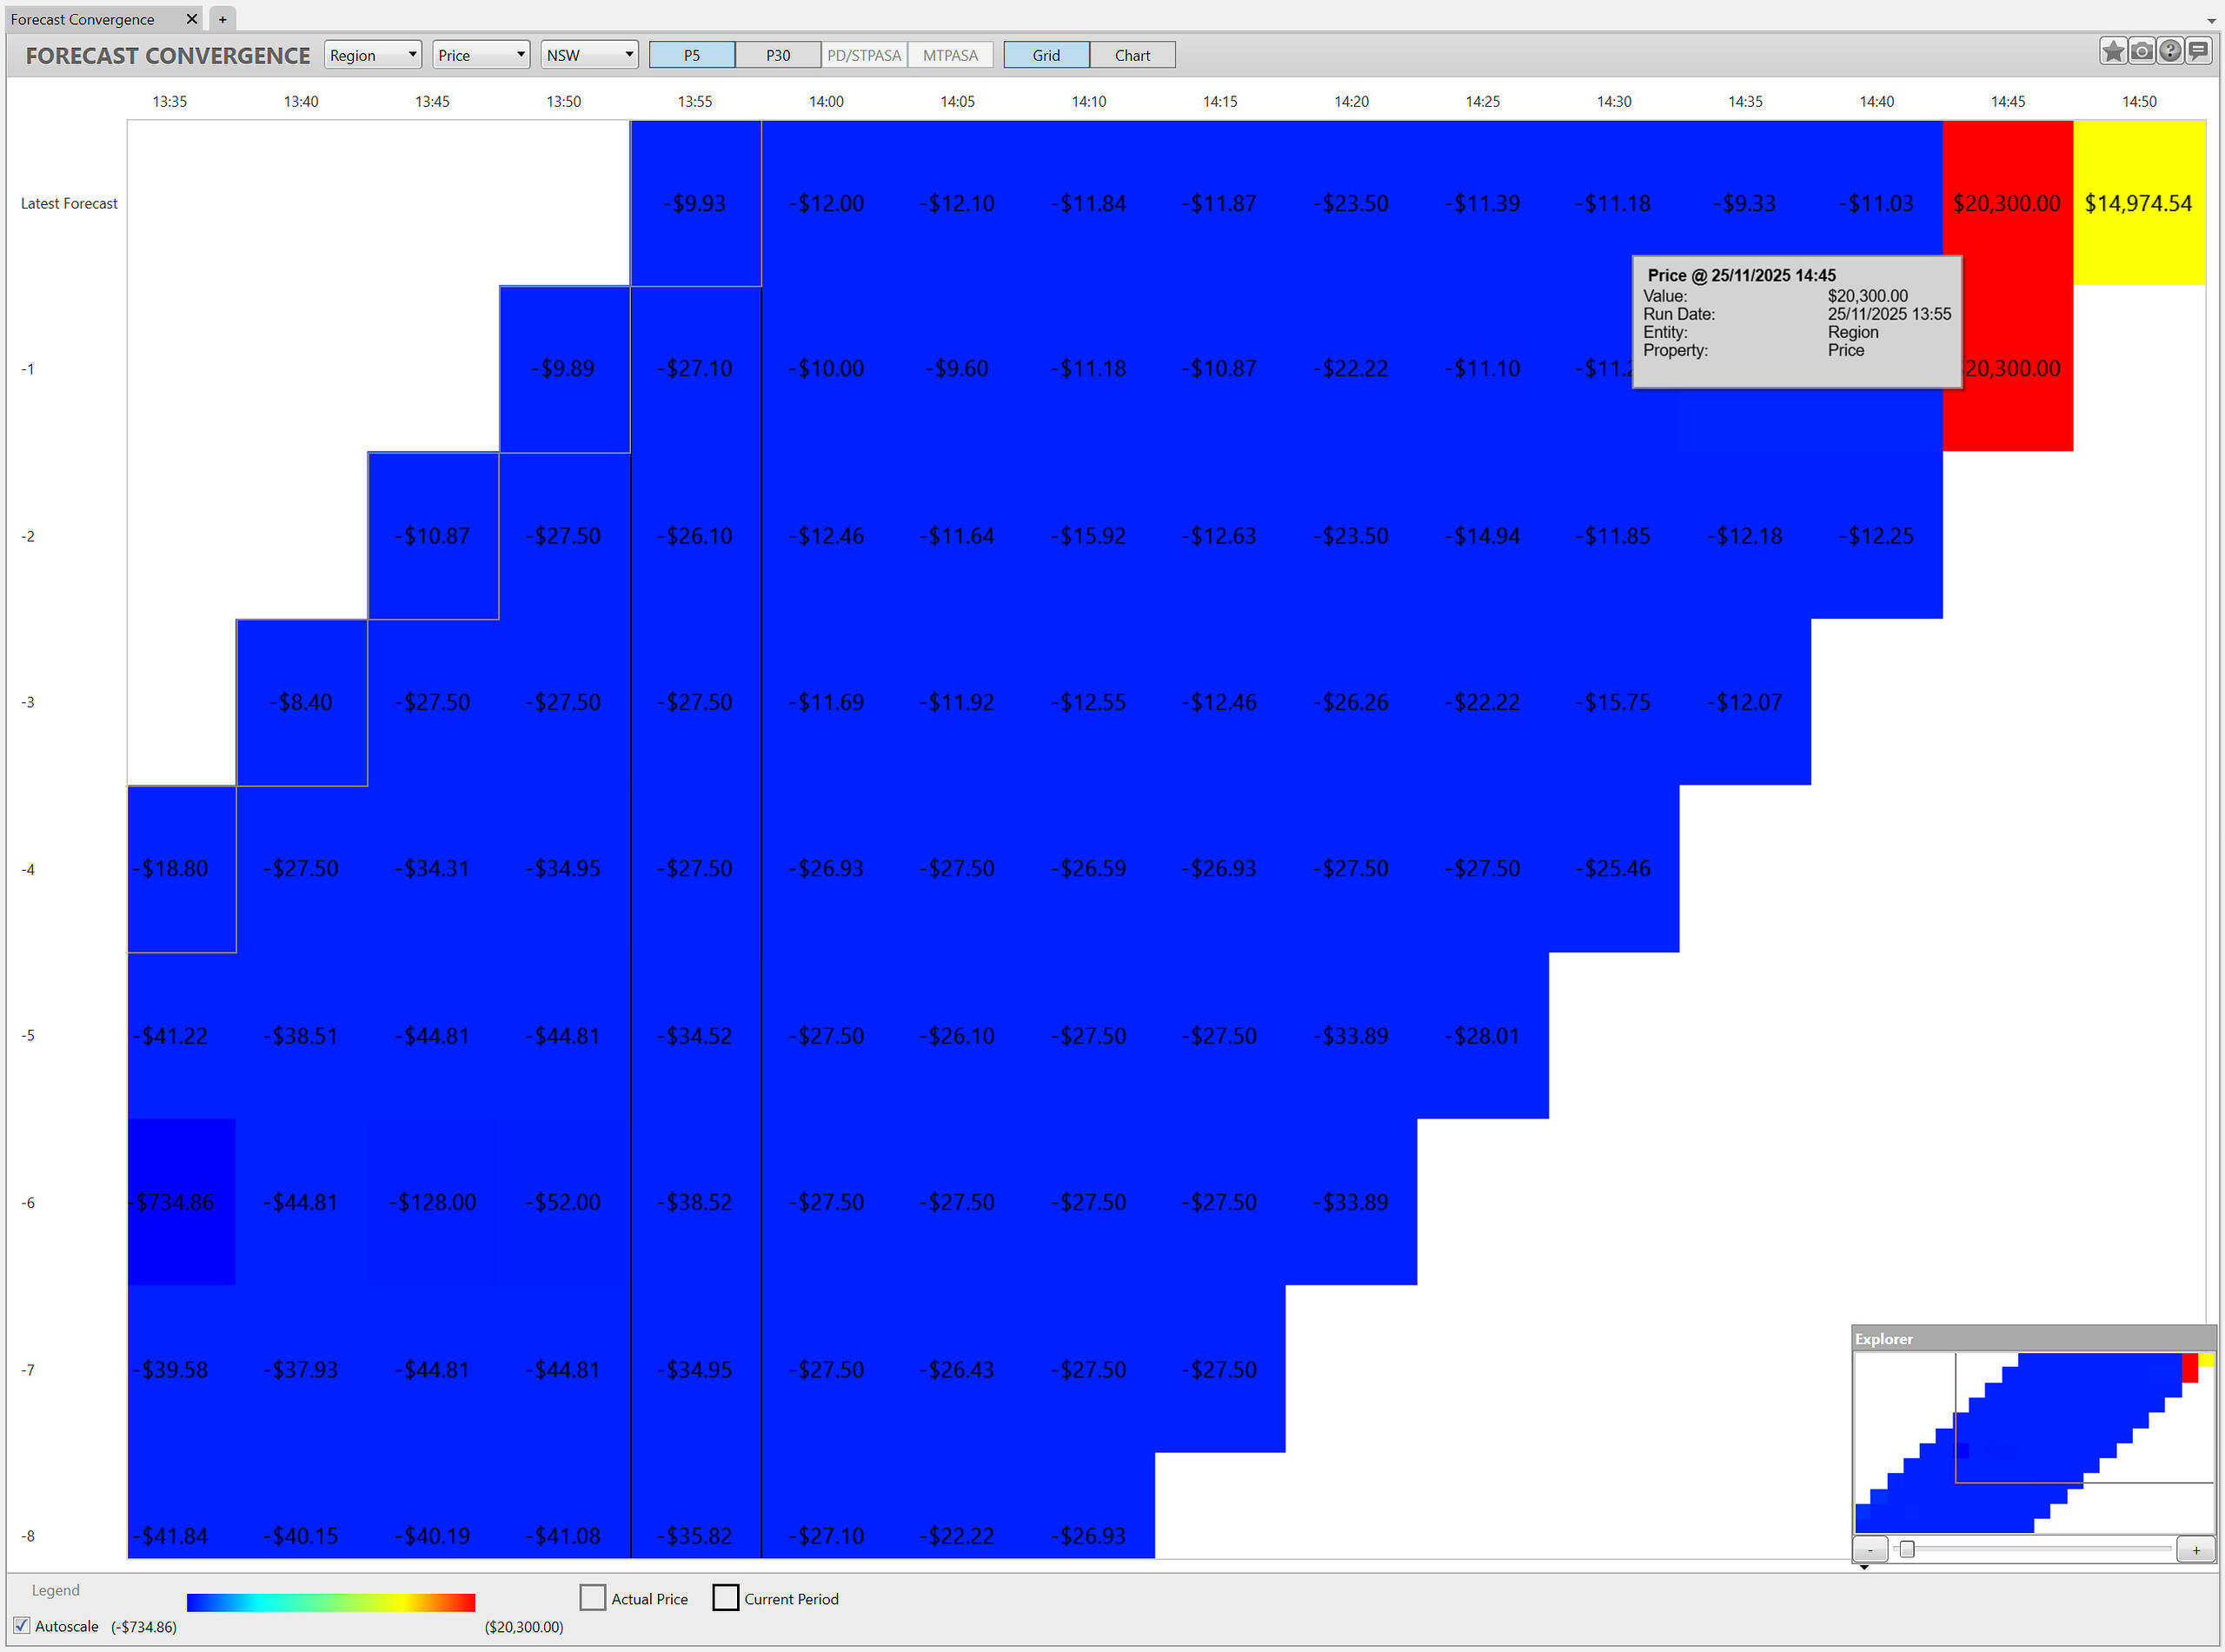Add a new tab with plus icon

(x=222, y=19)
